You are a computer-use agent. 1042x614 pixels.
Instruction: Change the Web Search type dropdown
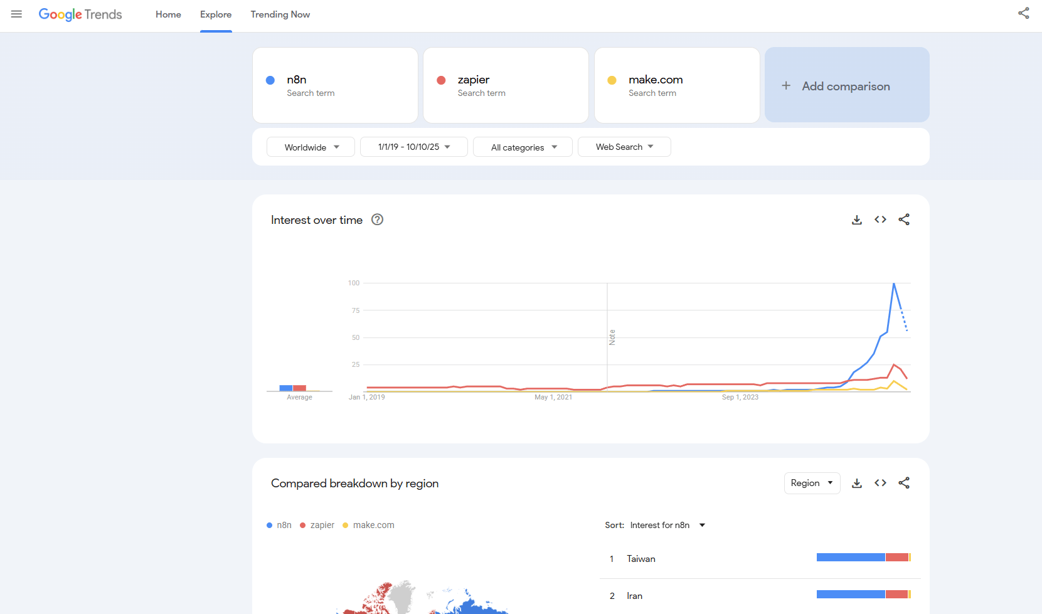(624, 147)
